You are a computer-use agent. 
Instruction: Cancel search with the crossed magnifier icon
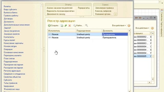point(87,26)
